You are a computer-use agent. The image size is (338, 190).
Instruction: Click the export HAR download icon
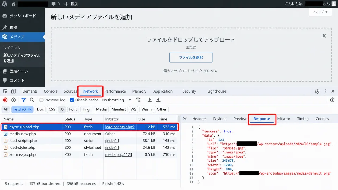[158, 100]
